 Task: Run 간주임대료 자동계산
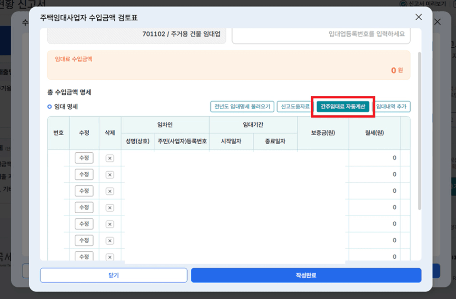(343, 107)
